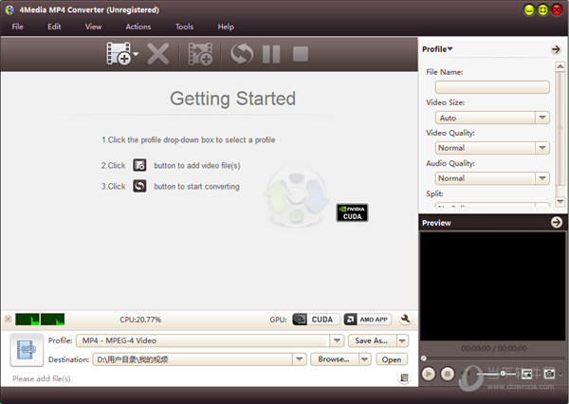The width and height of the screenshot is (569, 404).
Task: Click the Browse... button
Action: pos(334,359)
